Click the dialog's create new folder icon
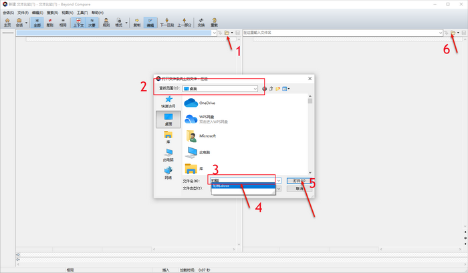468x273 pixels. (x=278, y=89)
